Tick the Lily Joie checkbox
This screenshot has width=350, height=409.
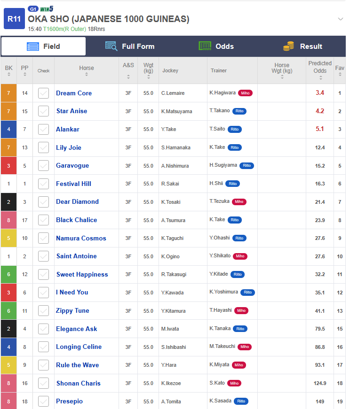tap(43, 147)
